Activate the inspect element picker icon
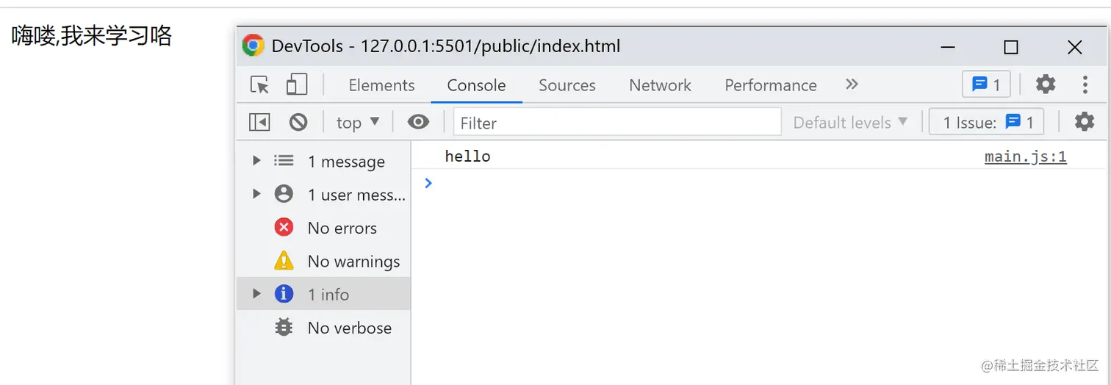 pyautogui.click(x=259, y=85)
